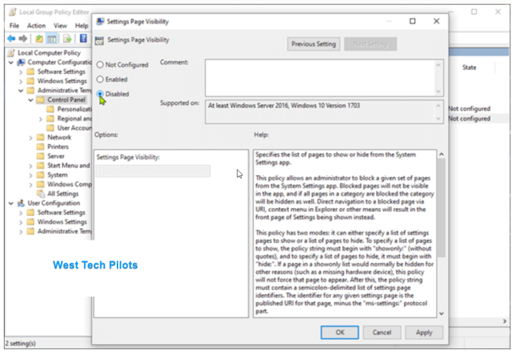513x354 pixels.
Task: Select the Enabled radio button
Action: pos(100,79)
